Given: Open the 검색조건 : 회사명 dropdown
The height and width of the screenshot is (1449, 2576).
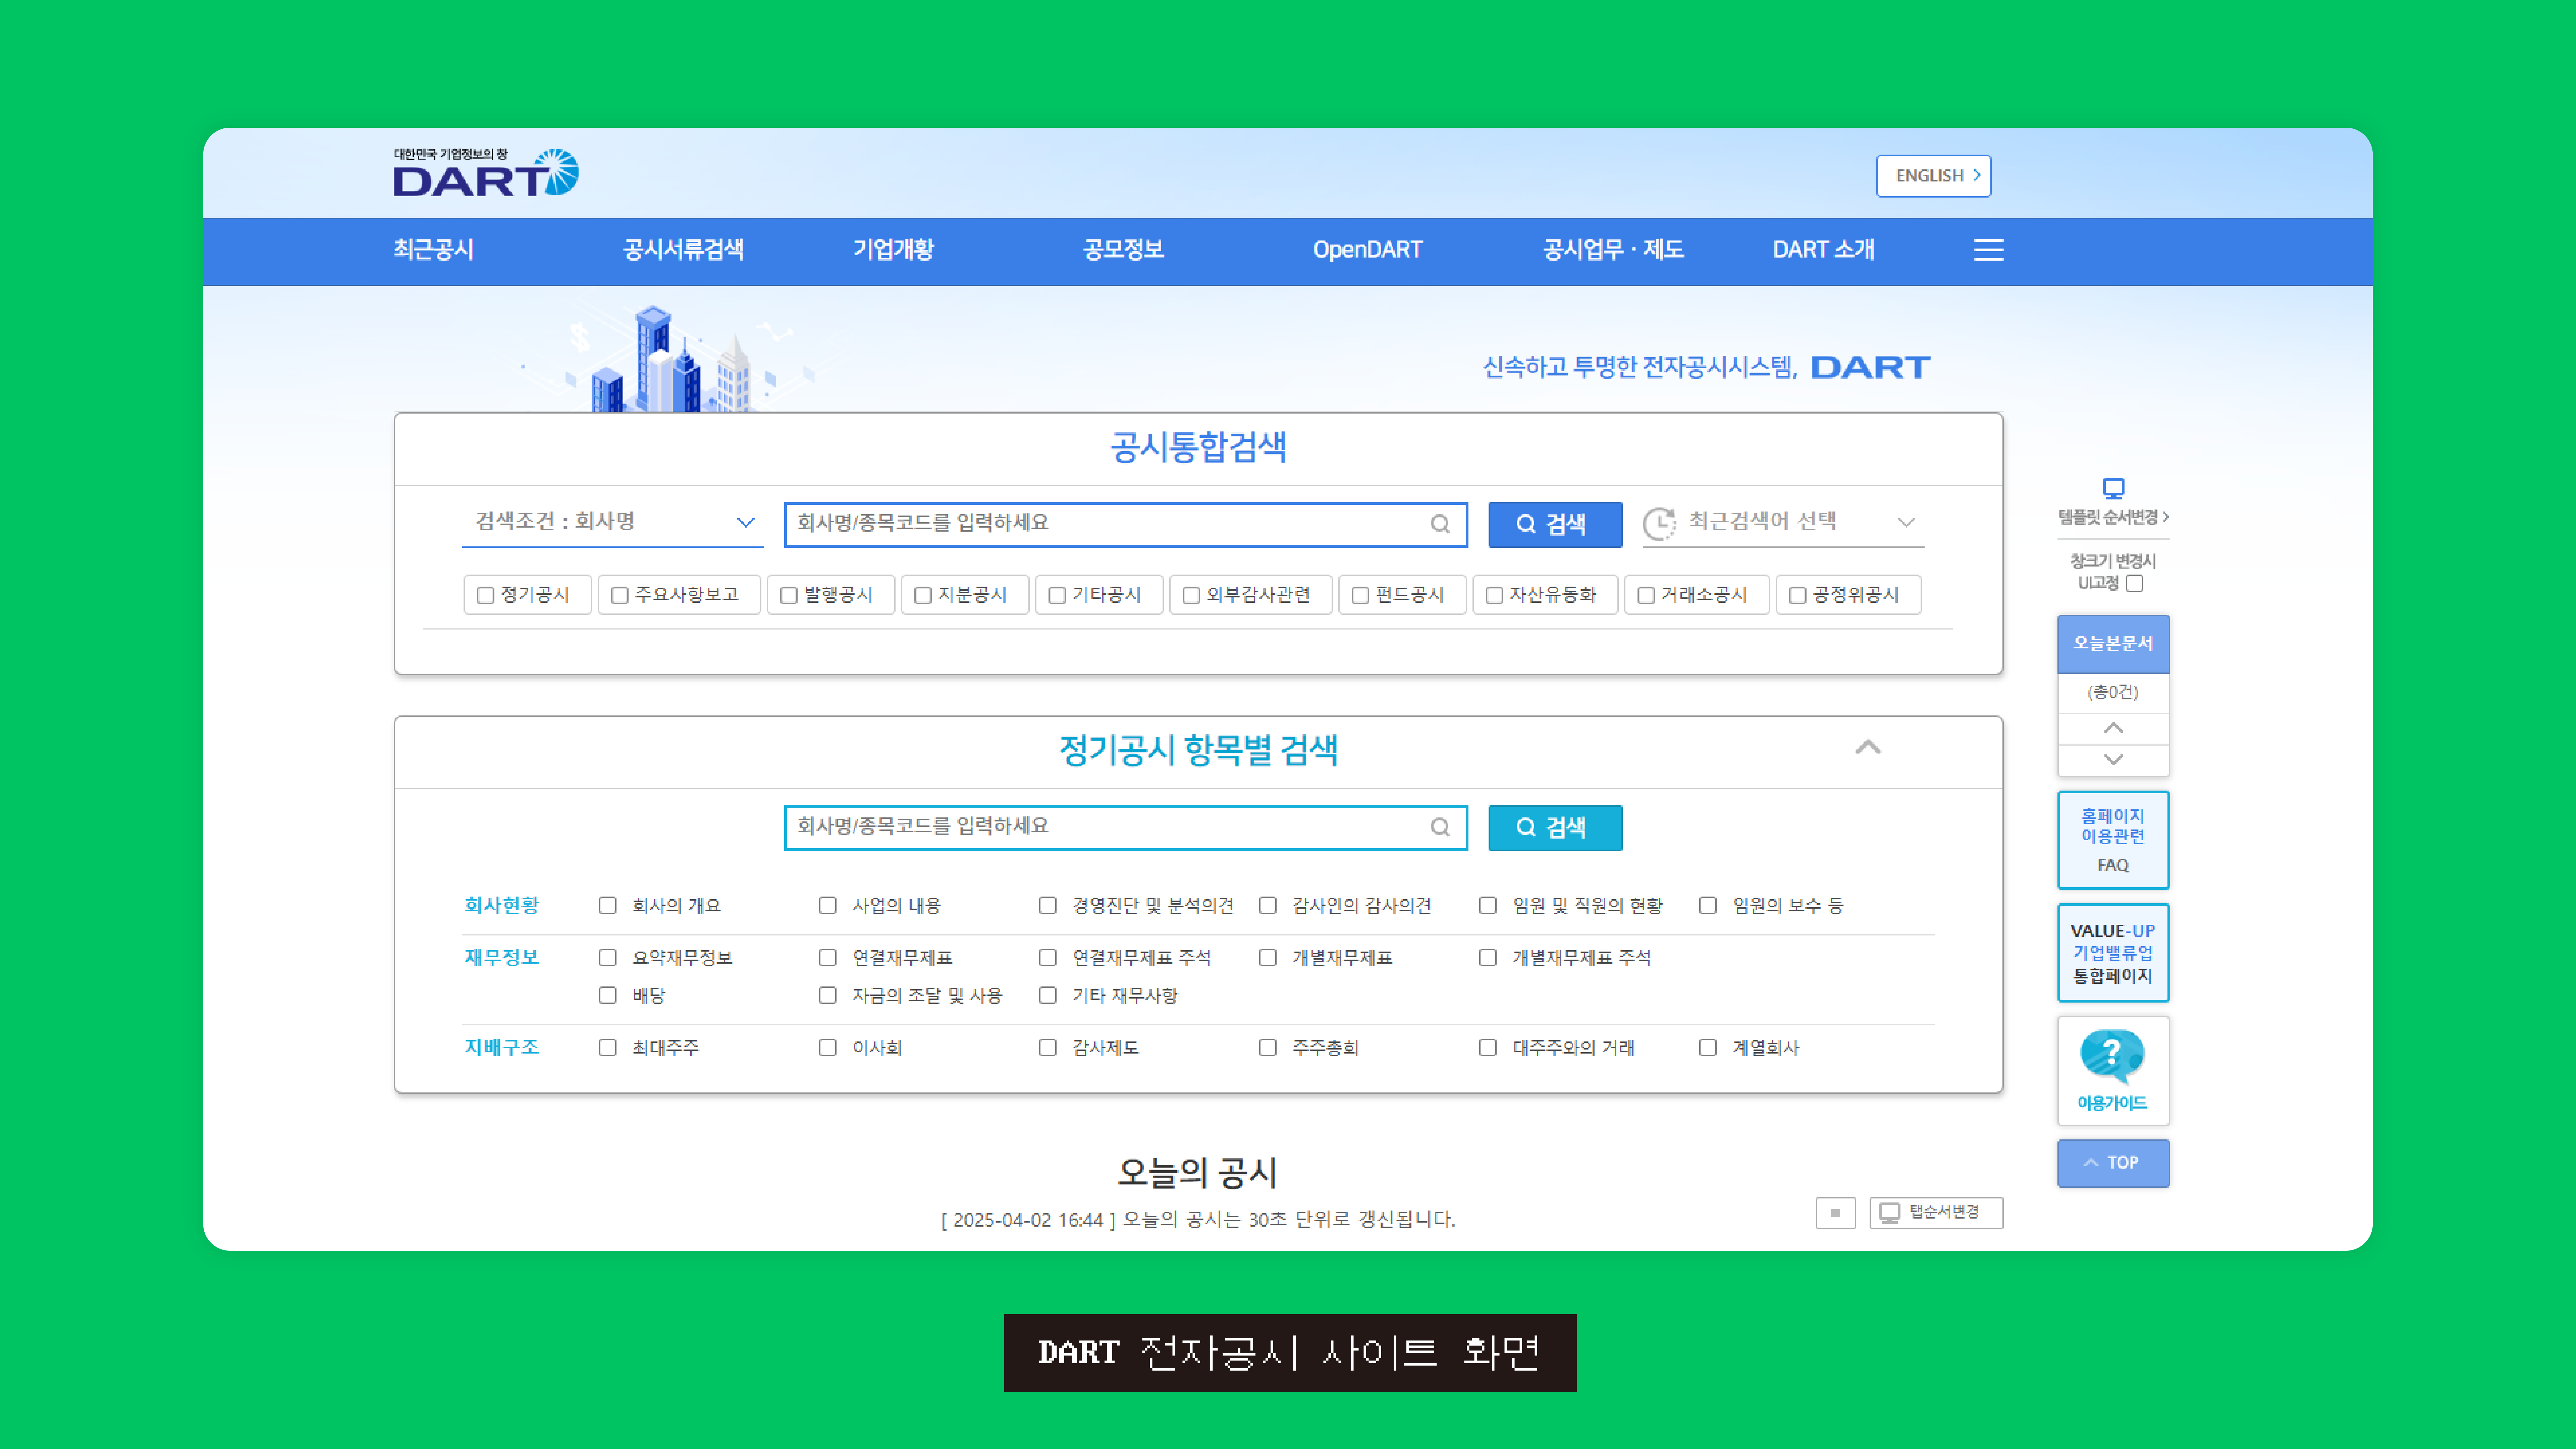Looking at the screenshot, I should click(613, 523).
